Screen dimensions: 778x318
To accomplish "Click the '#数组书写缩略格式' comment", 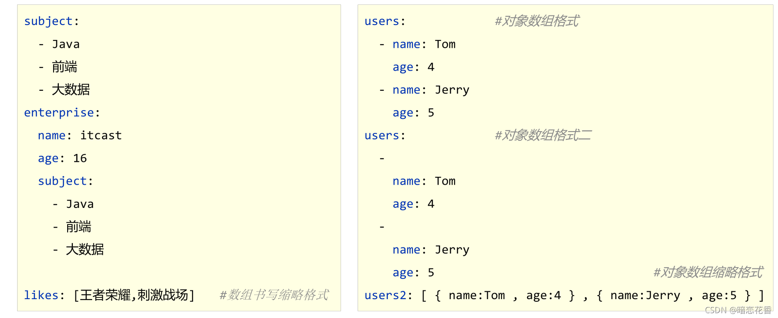I will click(x=274, y=295).
